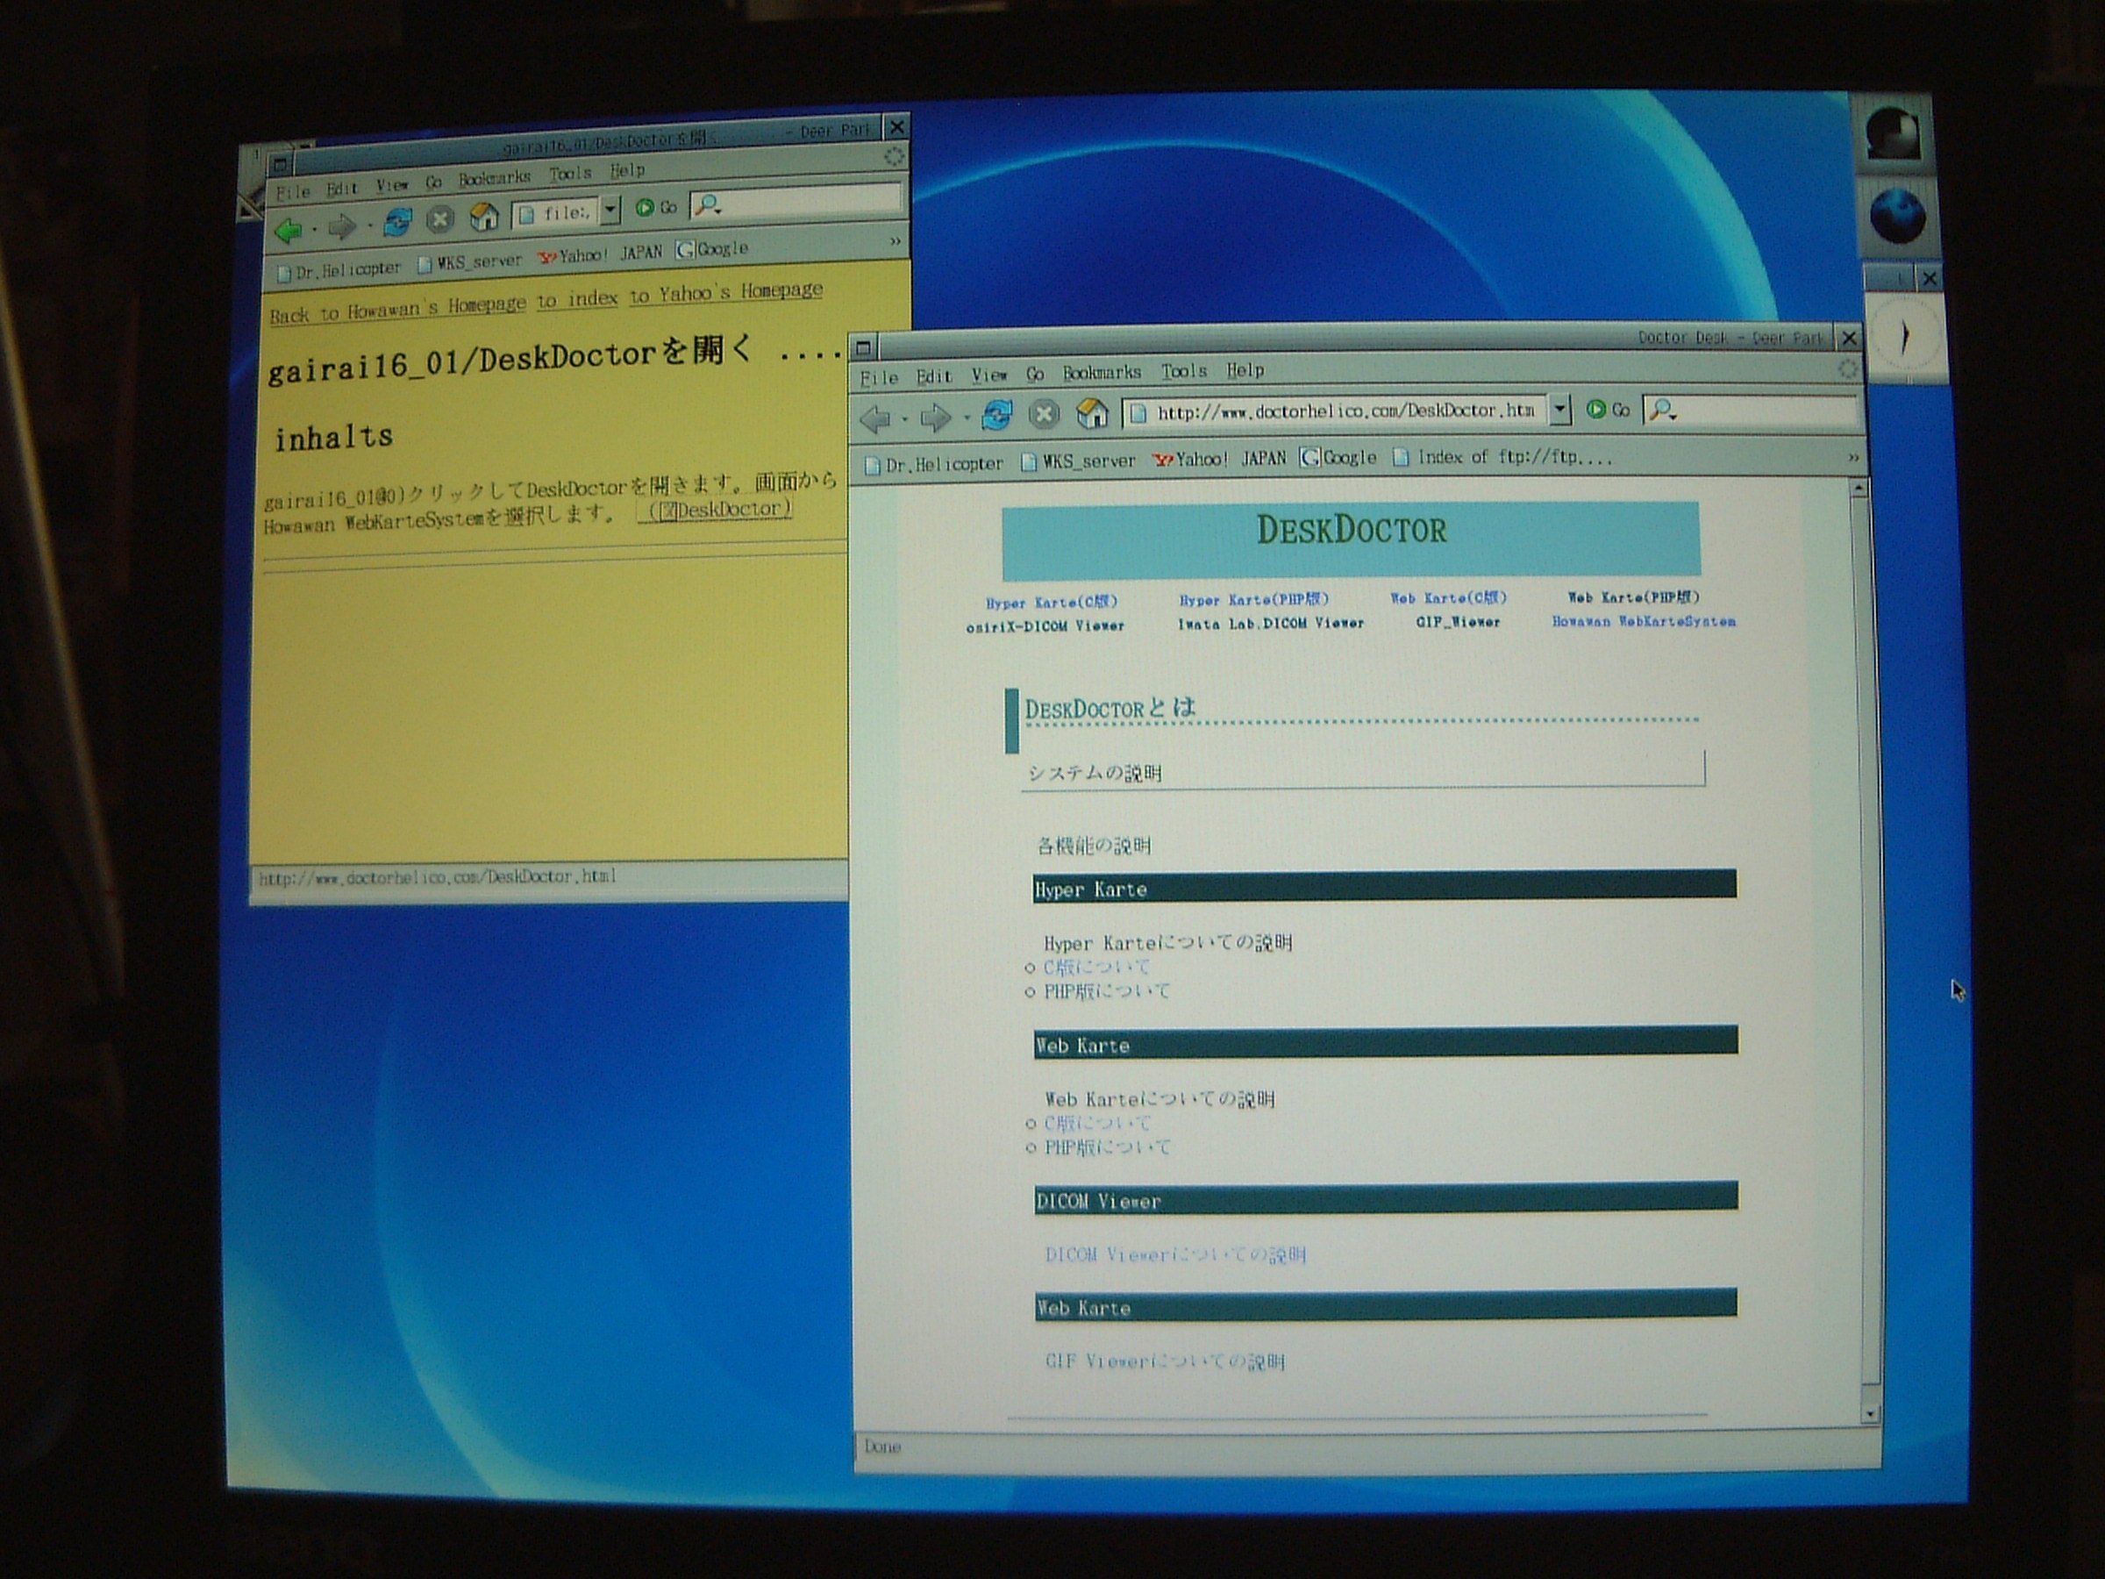Click the scroll down arrow of the DeskDoctor page
2105x1579 pixels.
pyautogui.click(x=1869, y=1414)
